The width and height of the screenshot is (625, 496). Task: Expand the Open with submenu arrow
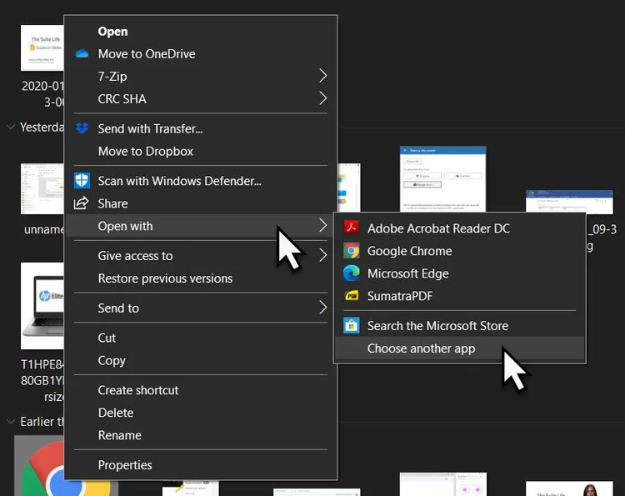[x=322, y=226]
